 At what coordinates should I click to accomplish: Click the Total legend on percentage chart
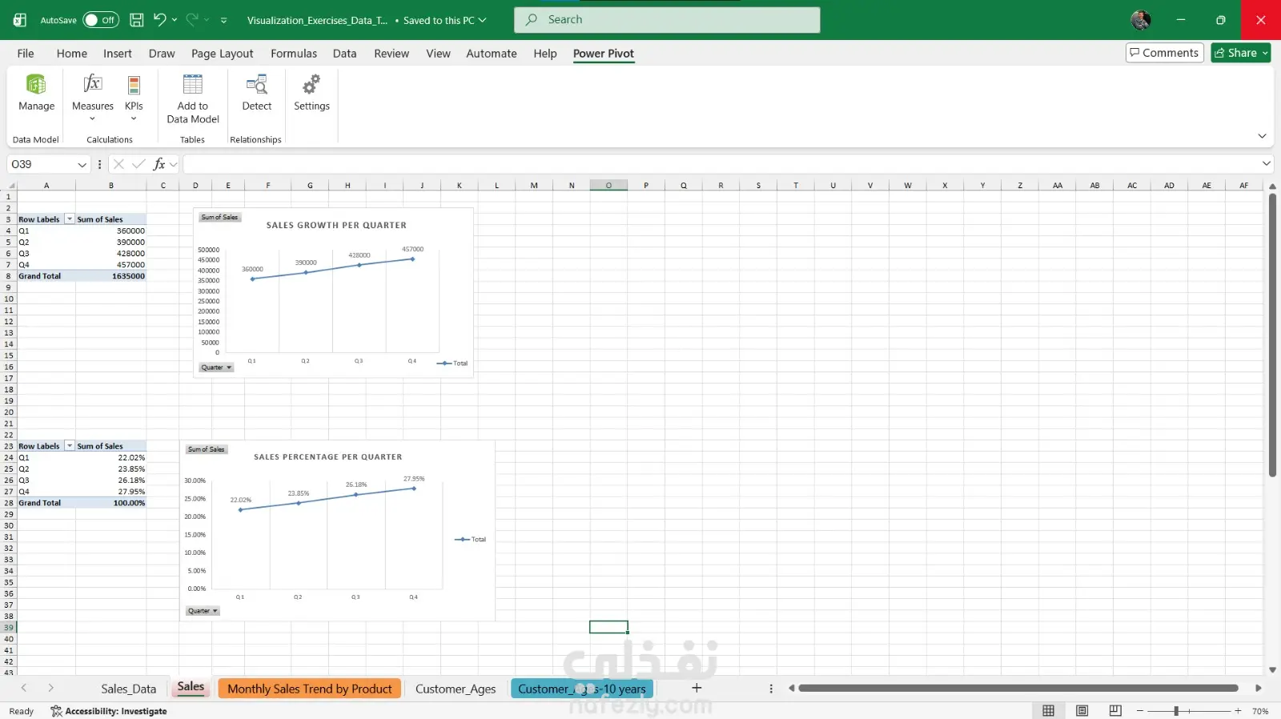click(471, 540)
